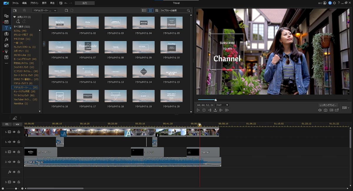Screen dimensions: 353x191
Task: Open the fx Effect Room
Action: click(6, 39)
